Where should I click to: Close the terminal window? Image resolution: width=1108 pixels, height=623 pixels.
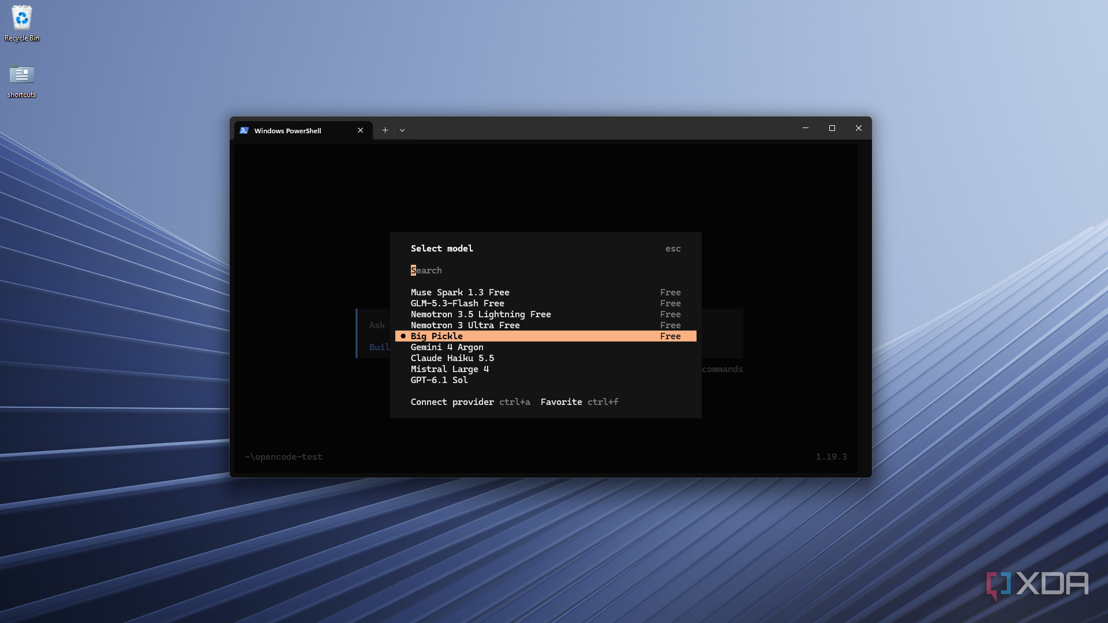click(859, 128)
